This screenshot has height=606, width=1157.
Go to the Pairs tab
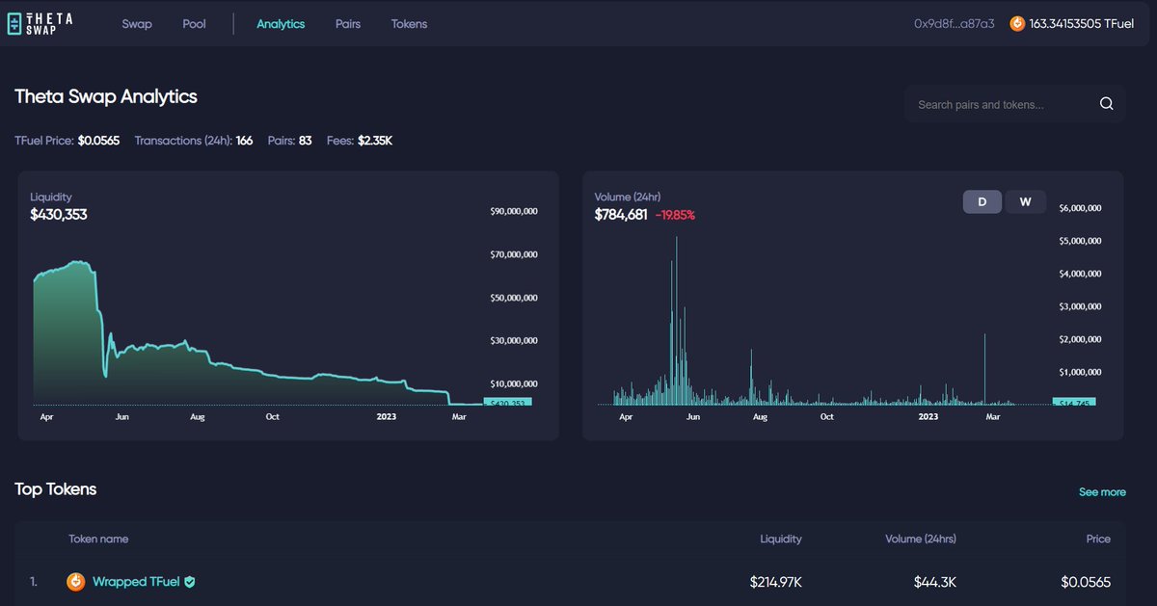[348, 23]
